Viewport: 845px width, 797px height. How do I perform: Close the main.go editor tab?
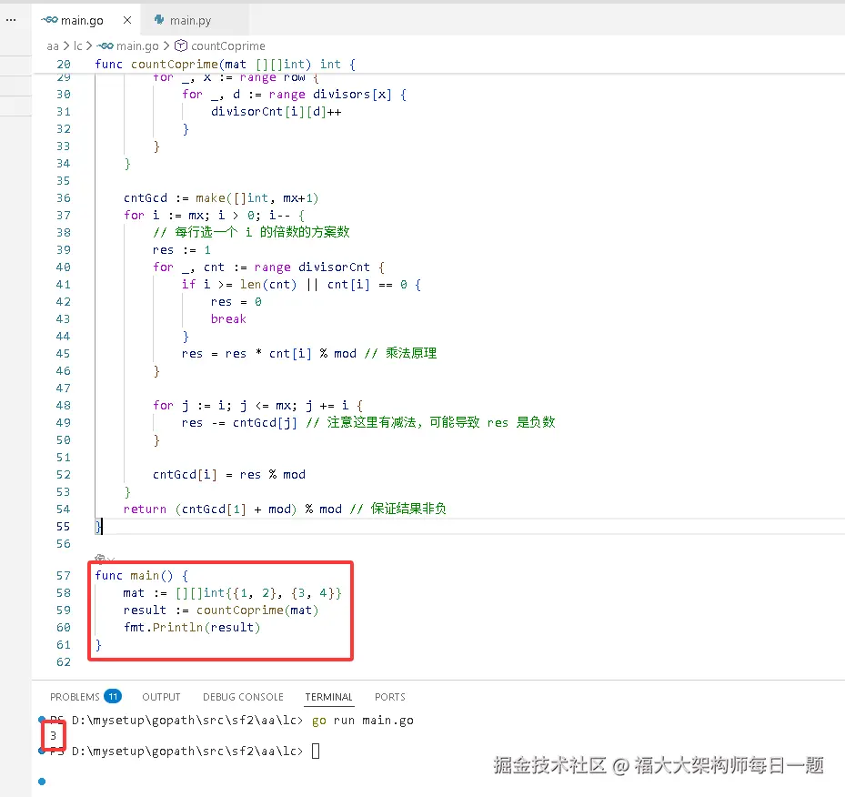[126, 18]
